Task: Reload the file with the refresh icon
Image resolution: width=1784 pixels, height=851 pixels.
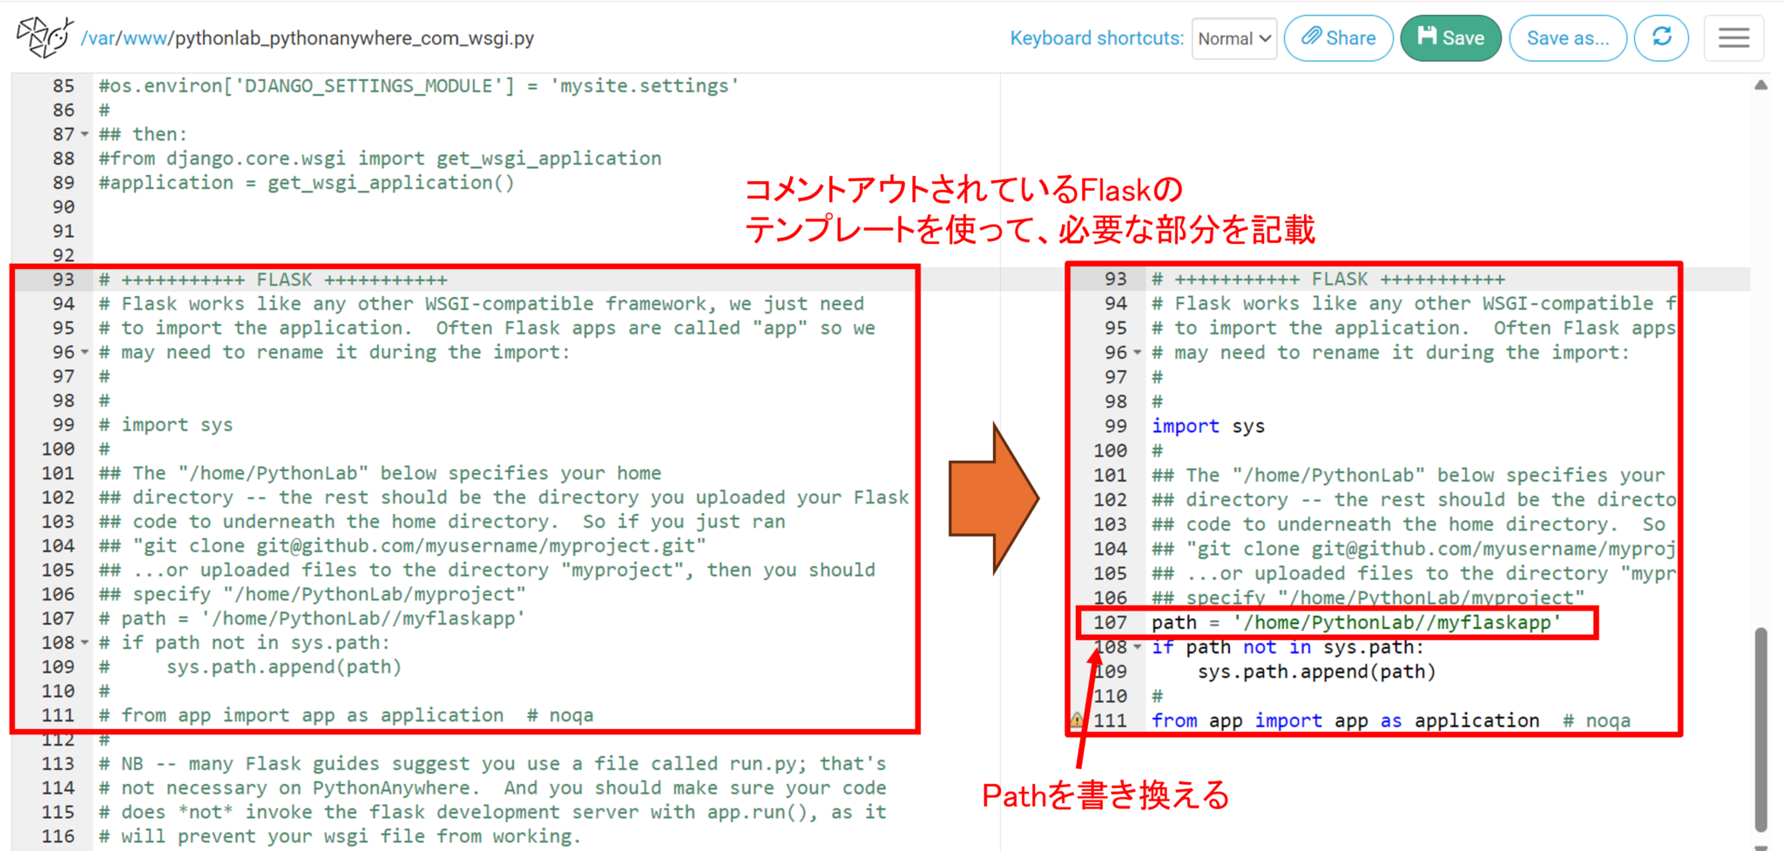Action: [x=1662, y=37]
